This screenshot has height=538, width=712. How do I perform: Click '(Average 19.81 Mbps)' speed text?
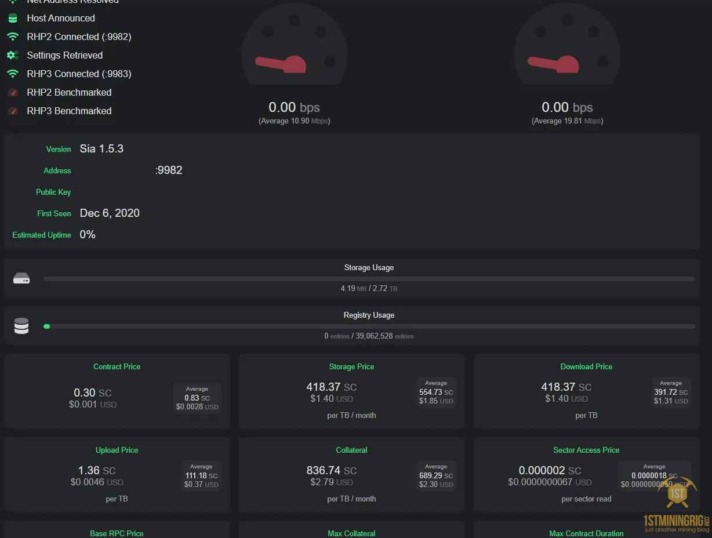tap(568, 121)
